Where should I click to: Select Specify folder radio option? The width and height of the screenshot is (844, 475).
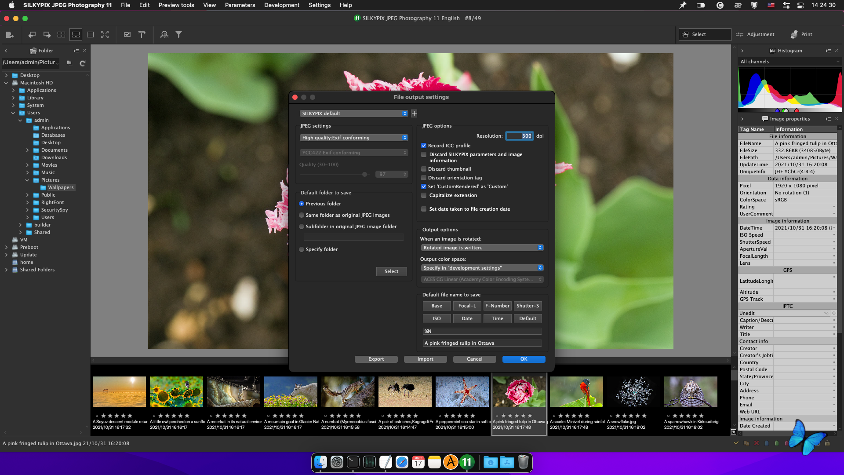pos(302,249)
